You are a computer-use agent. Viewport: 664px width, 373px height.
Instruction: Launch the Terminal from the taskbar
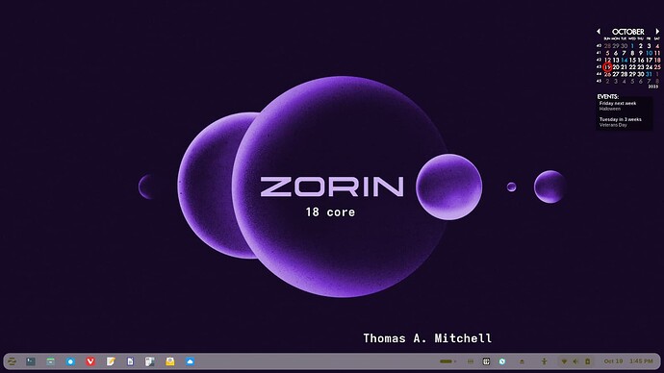click(x=31, y=361)
